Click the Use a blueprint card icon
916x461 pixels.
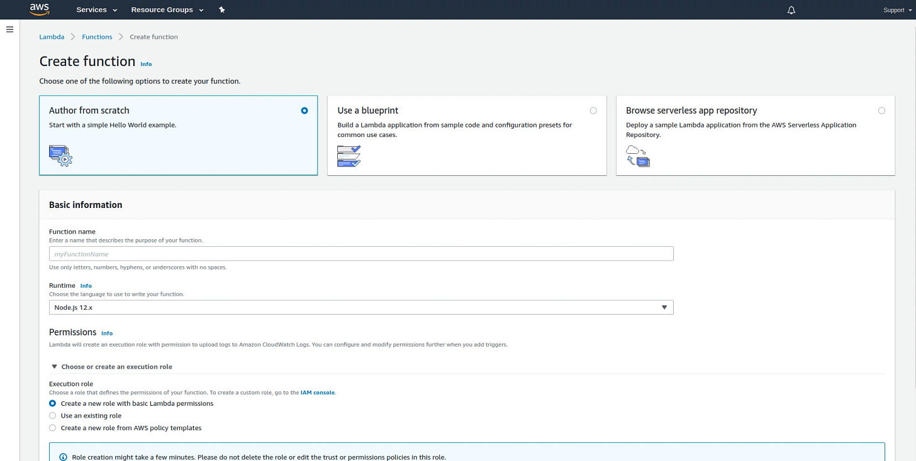point(349,156)
